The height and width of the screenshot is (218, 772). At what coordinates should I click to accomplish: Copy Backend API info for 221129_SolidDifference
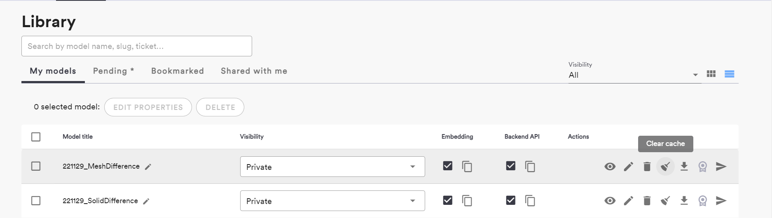click(x=530, y=201)
